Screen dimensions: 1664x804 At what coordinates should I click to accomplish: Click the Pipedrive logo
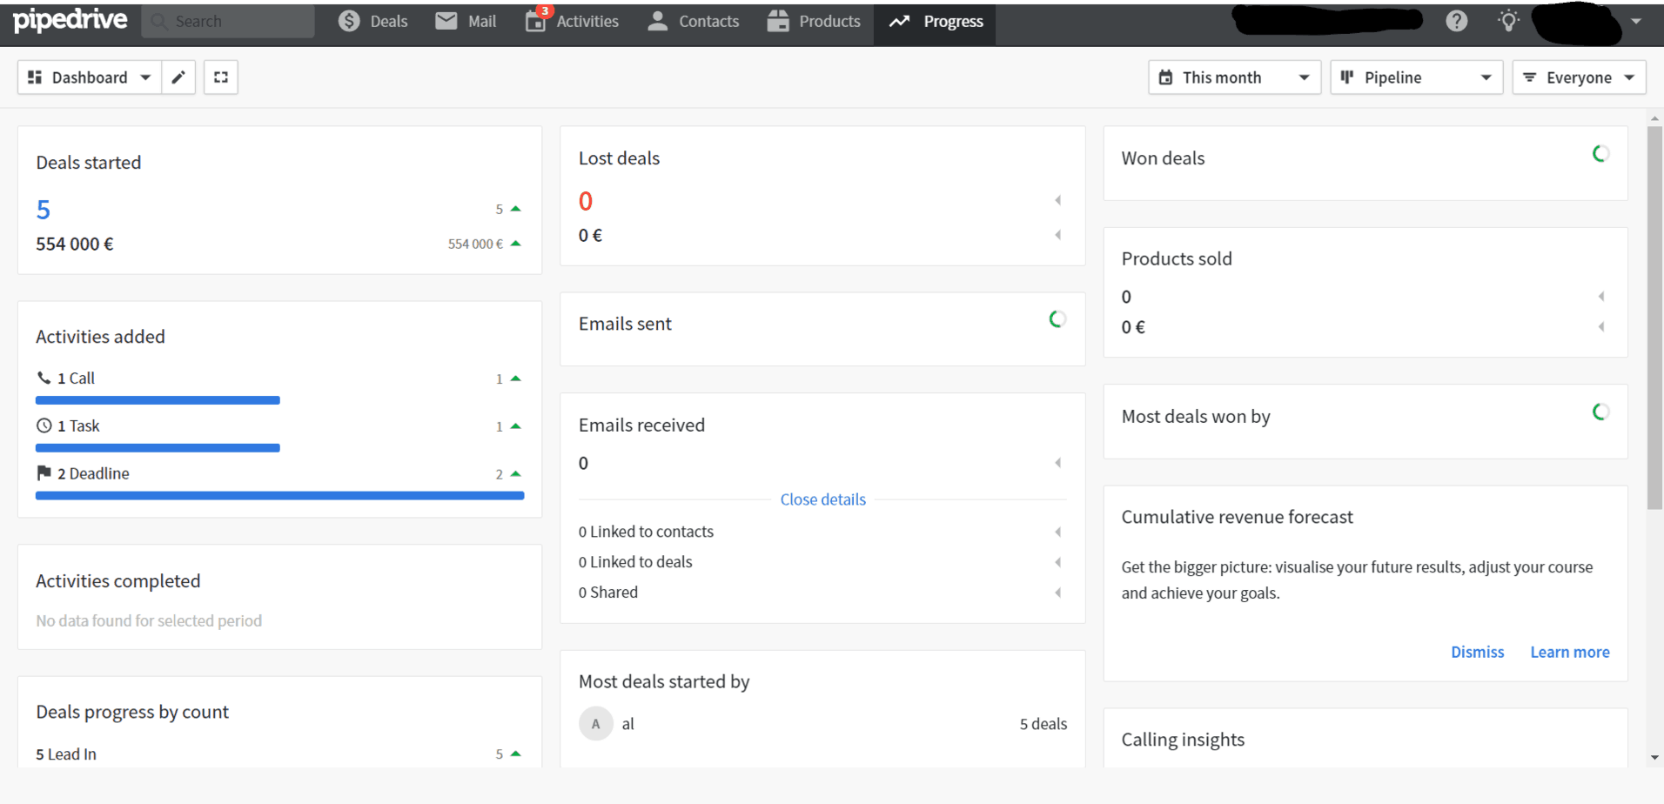[x=70, y=20]
